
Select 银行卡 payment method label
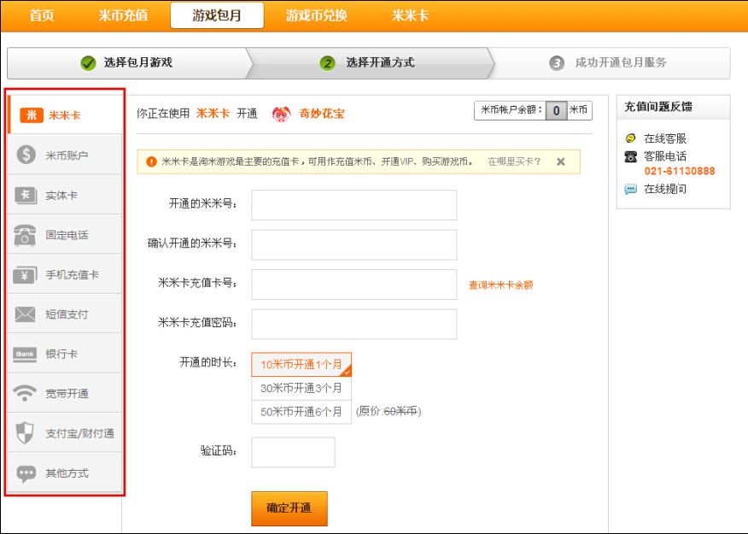[61, 354]
